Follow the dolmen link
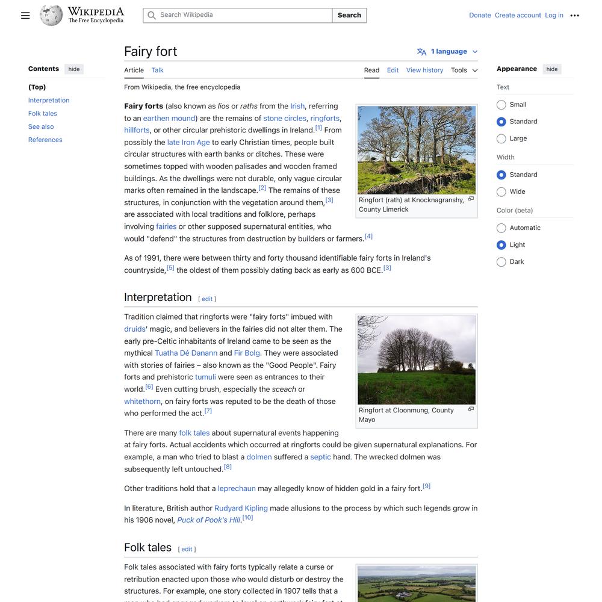Viewport: 602px width, 602px height. (x=259, y=458)
